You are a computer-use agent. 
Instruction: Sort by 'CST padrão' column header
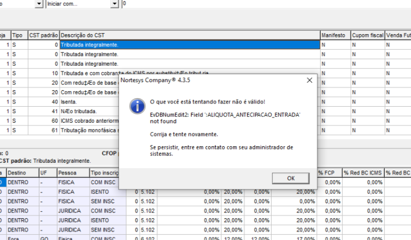click(x=44, y=35)
